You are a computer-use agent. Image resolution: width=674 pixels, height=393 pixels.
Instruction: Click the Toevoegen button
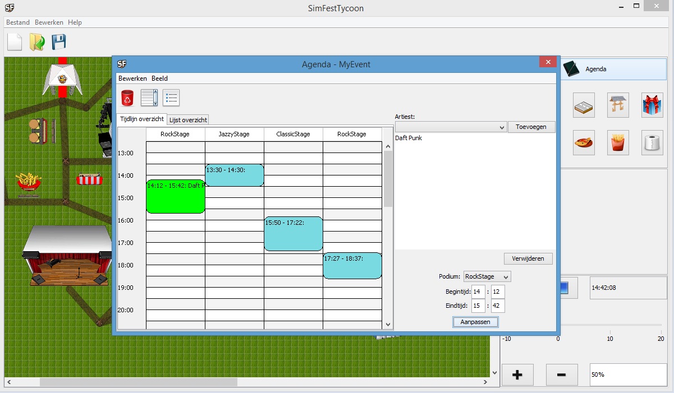[531, 127]
